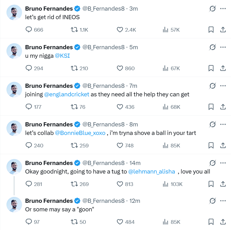The height and width of the screenshot is (230, 231).
Task: Open more options on the @KSI tweet
Action: pyautogui.click(x=223, y=47)
